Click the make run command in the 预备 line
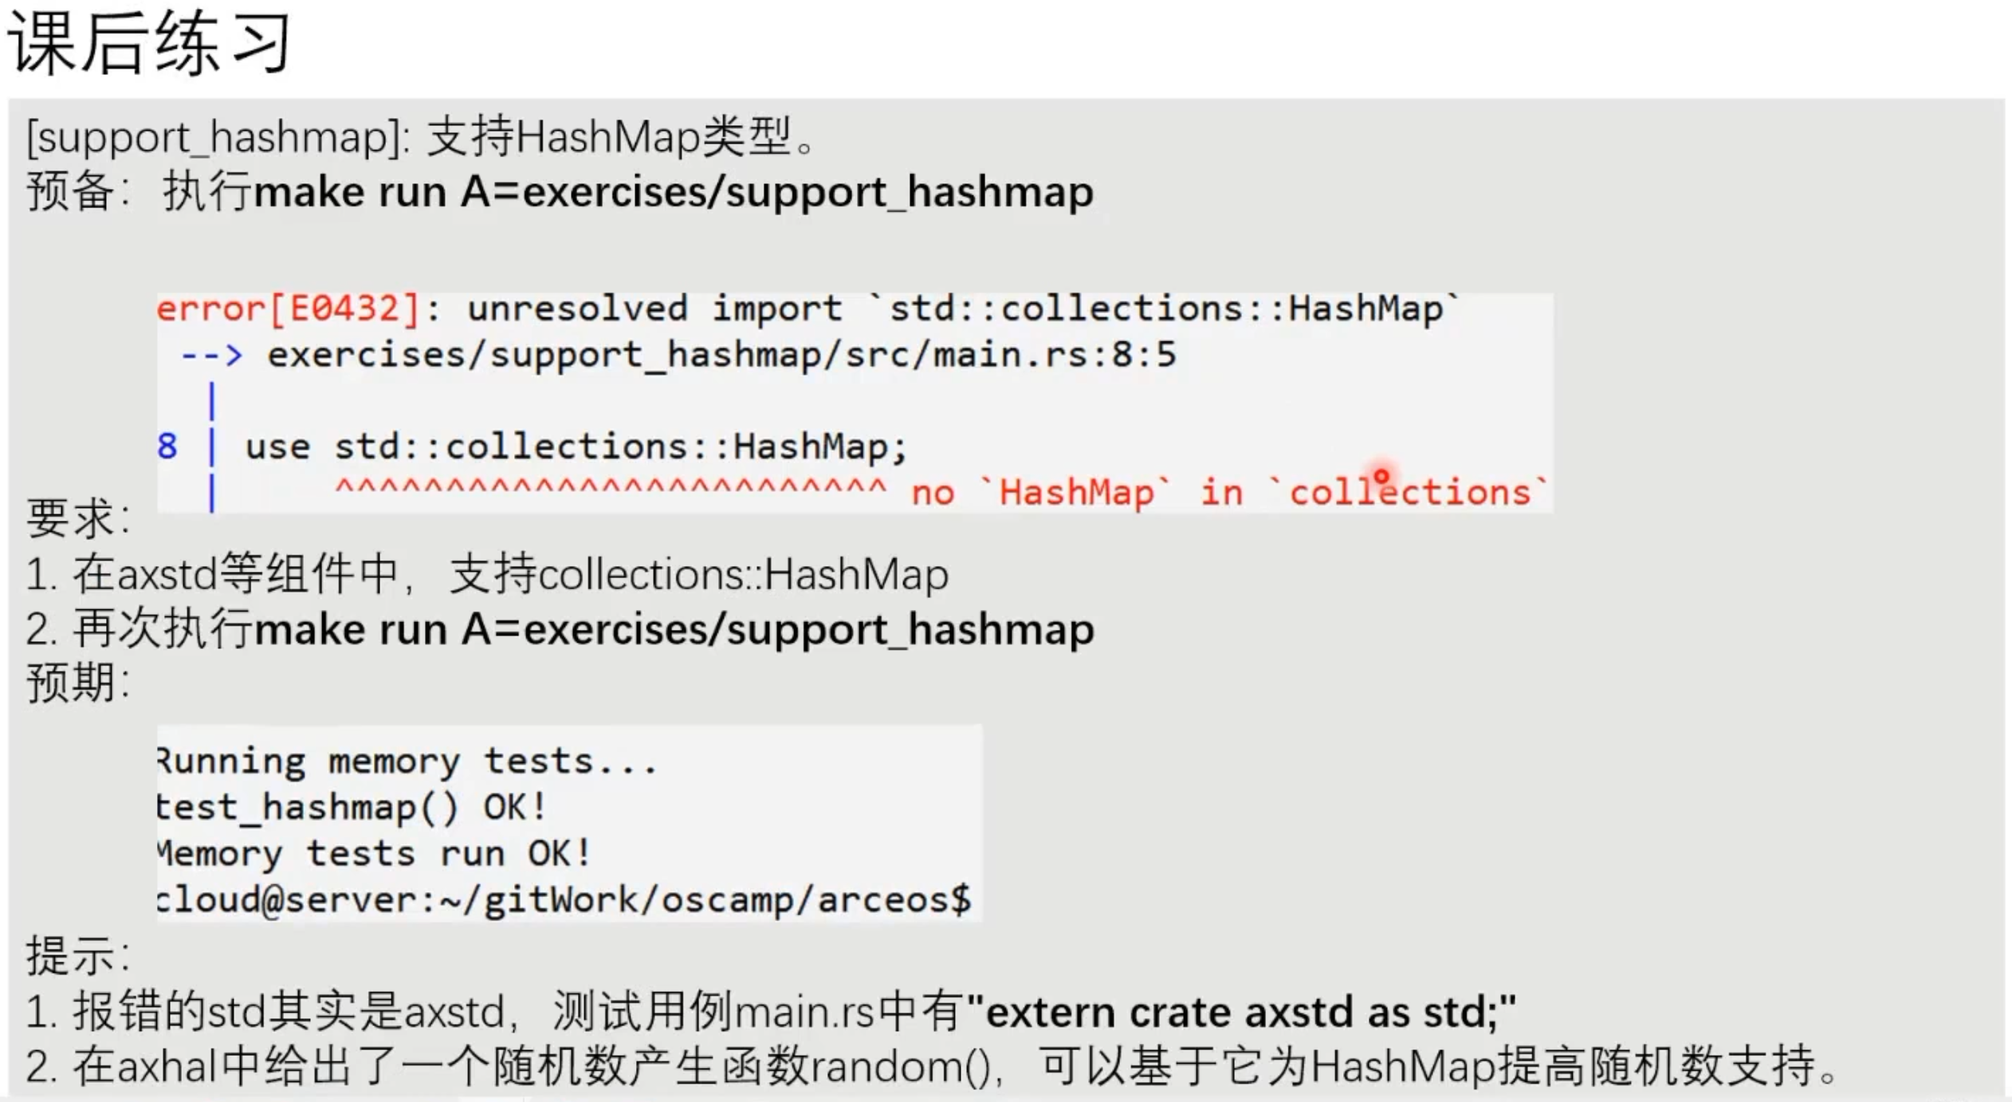This screenshot has height=1102, width=2012. [x=673, y=192]
